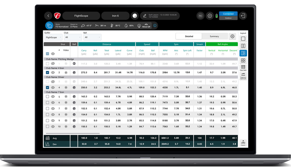The width and height of the screenshot is (291, 168).
Task: Adjust the 301 m altitude setting
Action: click(x=101, y=26)
